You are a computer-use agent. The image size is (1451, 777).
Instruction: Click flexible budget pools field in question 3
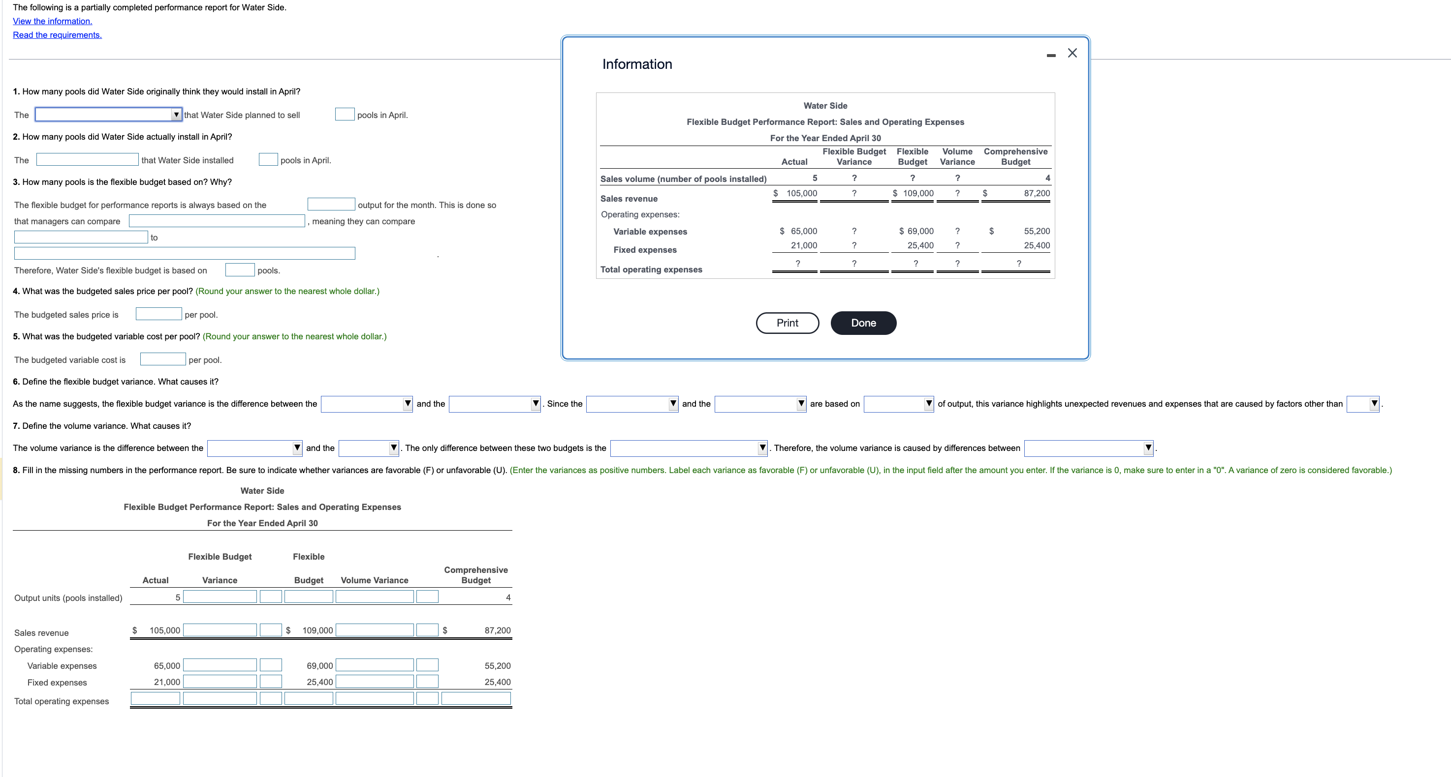coord(240,270)
